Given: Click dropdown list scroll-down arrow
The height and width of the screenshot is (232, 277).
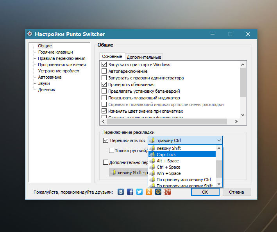Looking at the screenshot, I should tap(219, 184).
